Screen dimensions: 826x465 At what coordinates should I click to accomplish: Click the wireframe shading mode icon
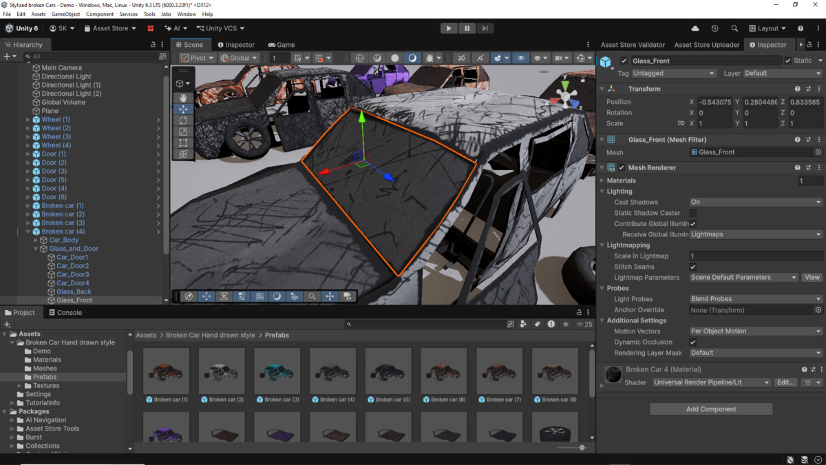click(359, 58)
